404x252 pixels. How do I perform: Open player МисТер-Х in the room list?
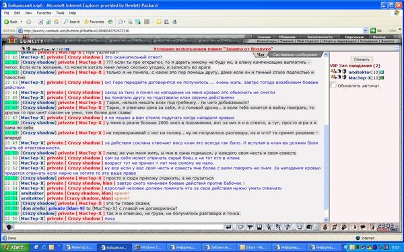click(x=360, y=78)
